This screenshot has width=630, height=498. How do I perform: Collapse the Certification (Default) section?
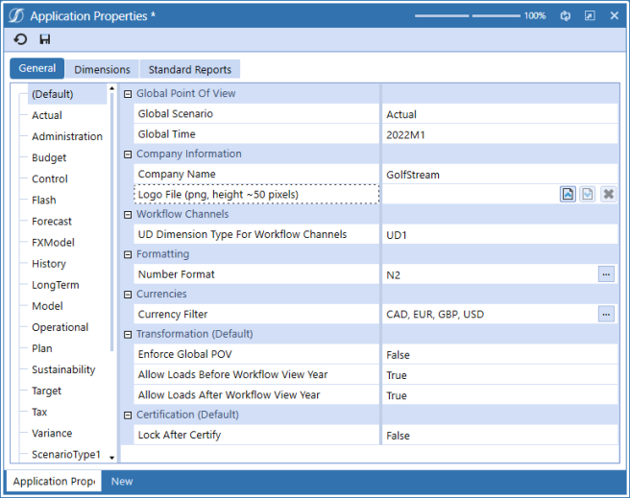(x=128, y=415)
